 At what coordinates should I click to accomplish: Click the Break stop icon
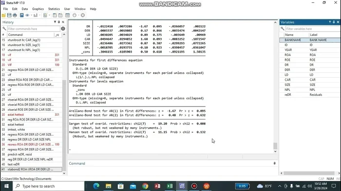(83, 15)
